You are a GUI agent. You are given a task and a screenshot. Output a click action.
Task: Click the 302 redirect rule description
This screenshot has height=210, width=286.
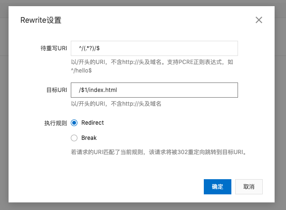point(158,152)
